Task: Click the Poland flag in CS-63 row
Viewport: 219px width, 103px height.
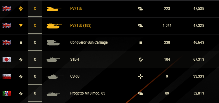Action: (x=6, y=76)
